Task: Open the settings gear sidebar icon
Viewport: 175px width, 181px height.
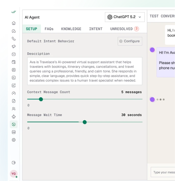Action: [14, 140]
